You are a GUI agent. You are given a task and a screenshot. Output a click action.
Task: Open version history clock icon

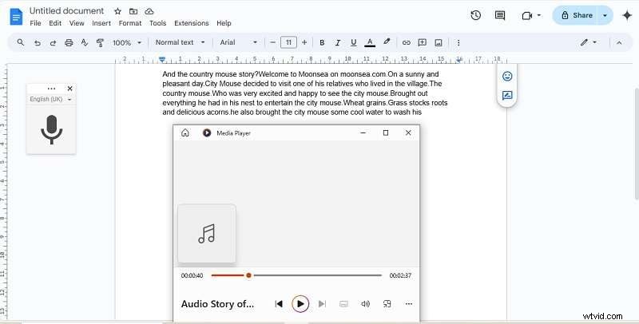click(x=475, y=15)
